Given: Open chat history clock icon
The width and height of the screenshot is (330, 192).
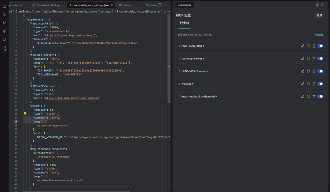Looking at the screenshot, I should click(323, 5).
